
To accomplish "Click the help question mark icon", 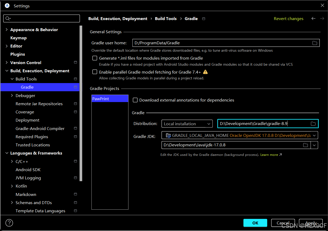I will pyautogui.click(x=9, y=223).
